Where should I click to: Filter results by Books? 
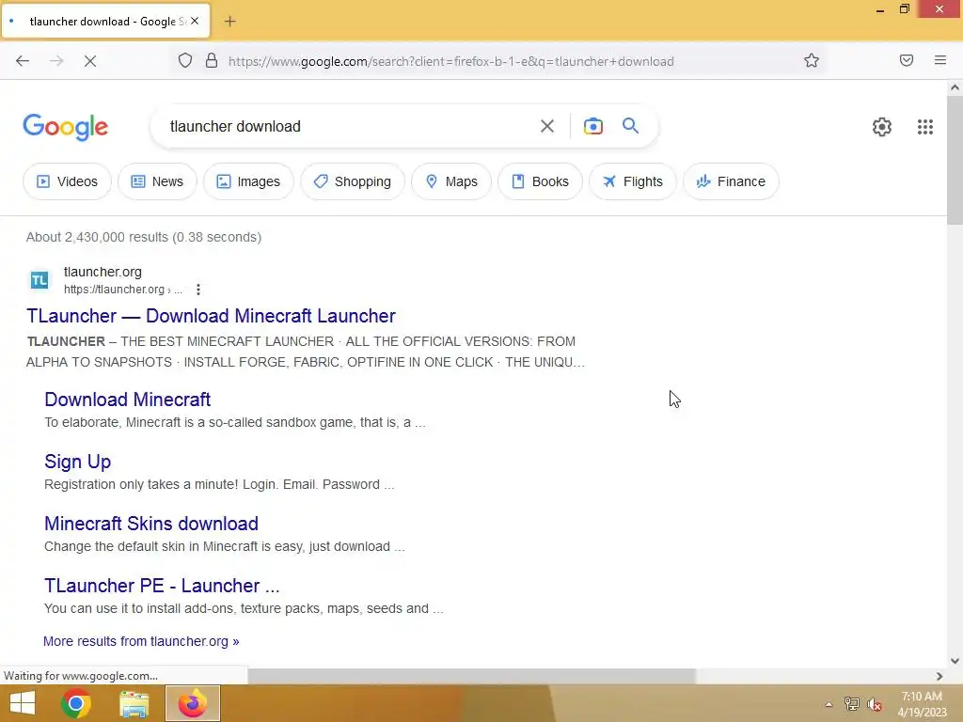(540, 181)
